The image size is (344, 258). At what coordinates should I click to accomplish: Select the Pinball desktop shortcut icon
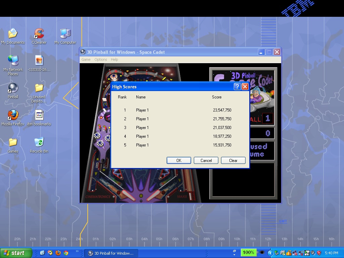13,88
